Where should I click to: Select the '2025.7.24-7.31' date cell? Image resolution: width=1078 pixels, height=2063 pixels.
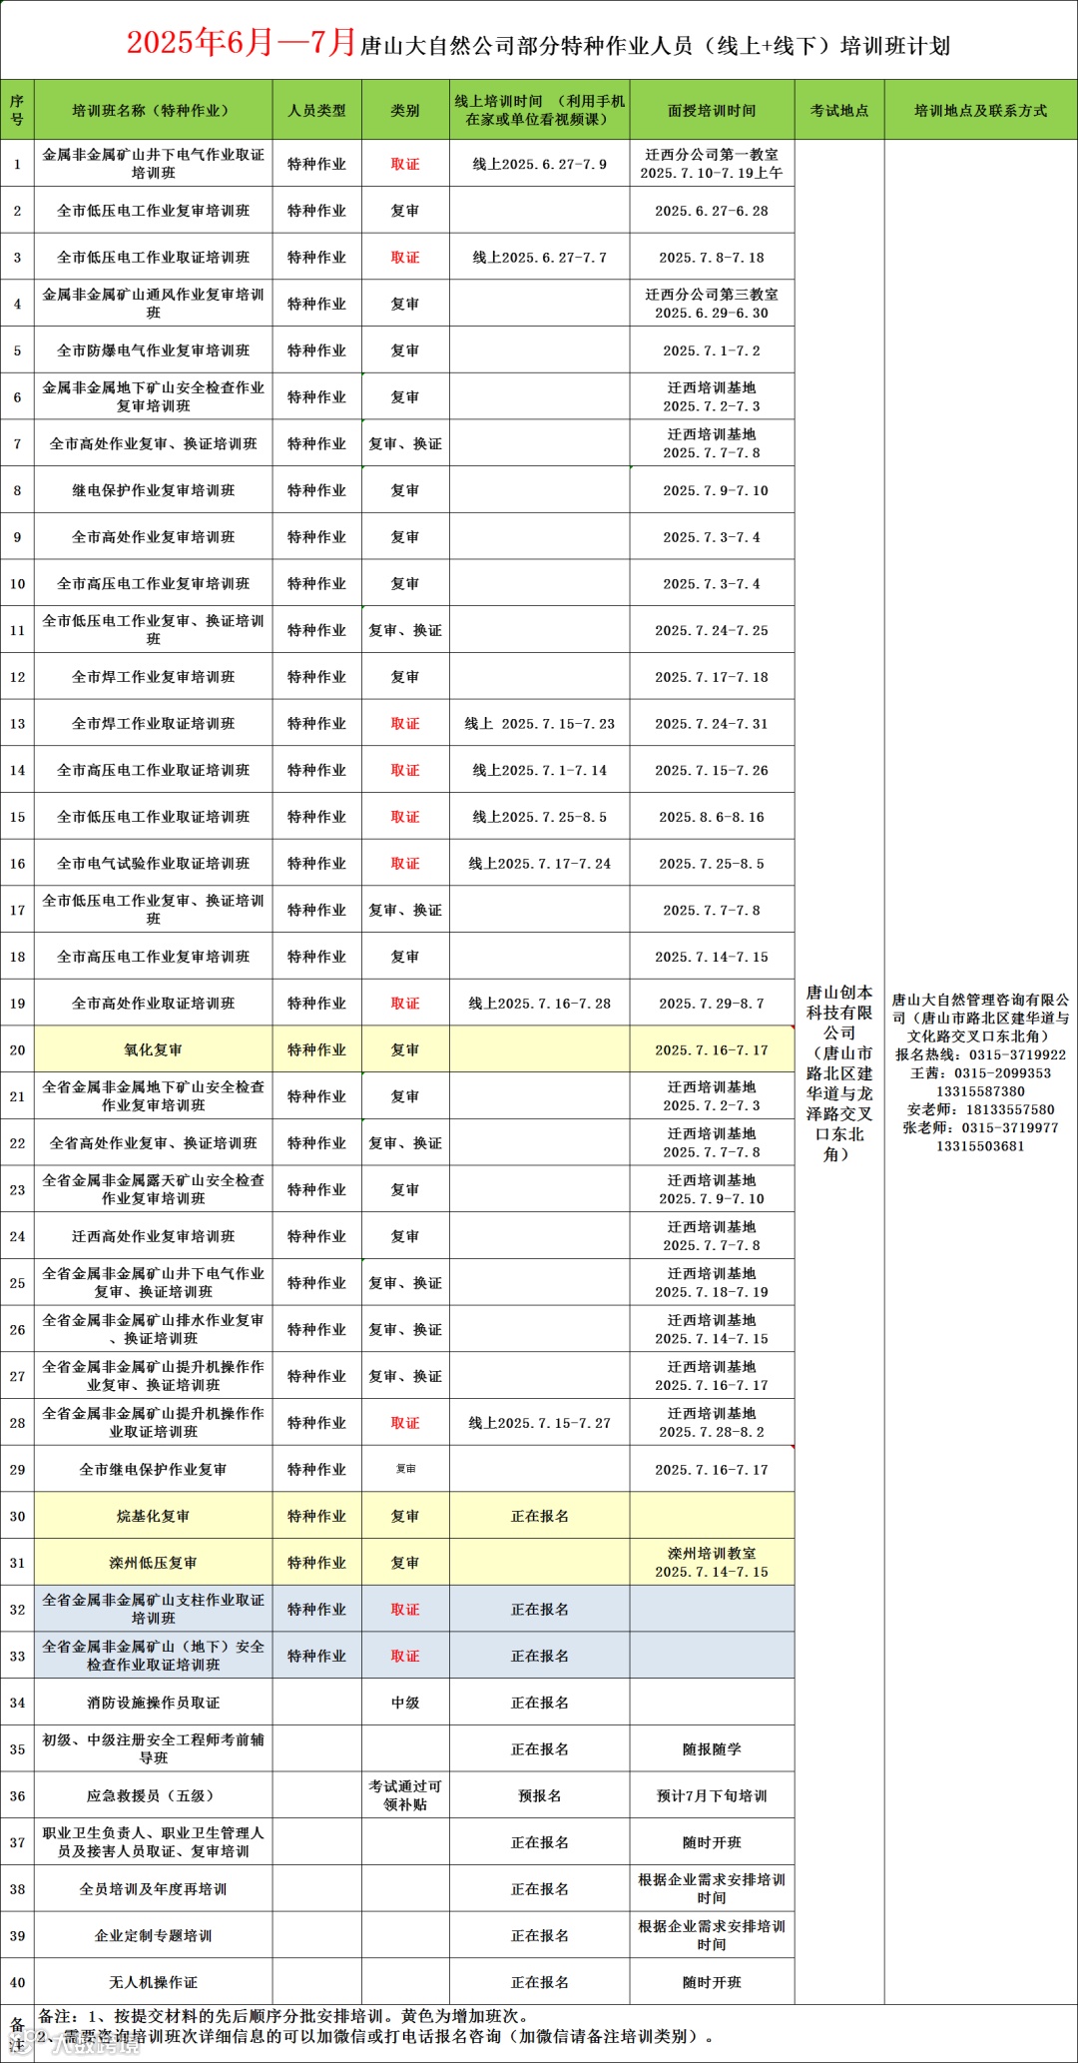(712, 724)
